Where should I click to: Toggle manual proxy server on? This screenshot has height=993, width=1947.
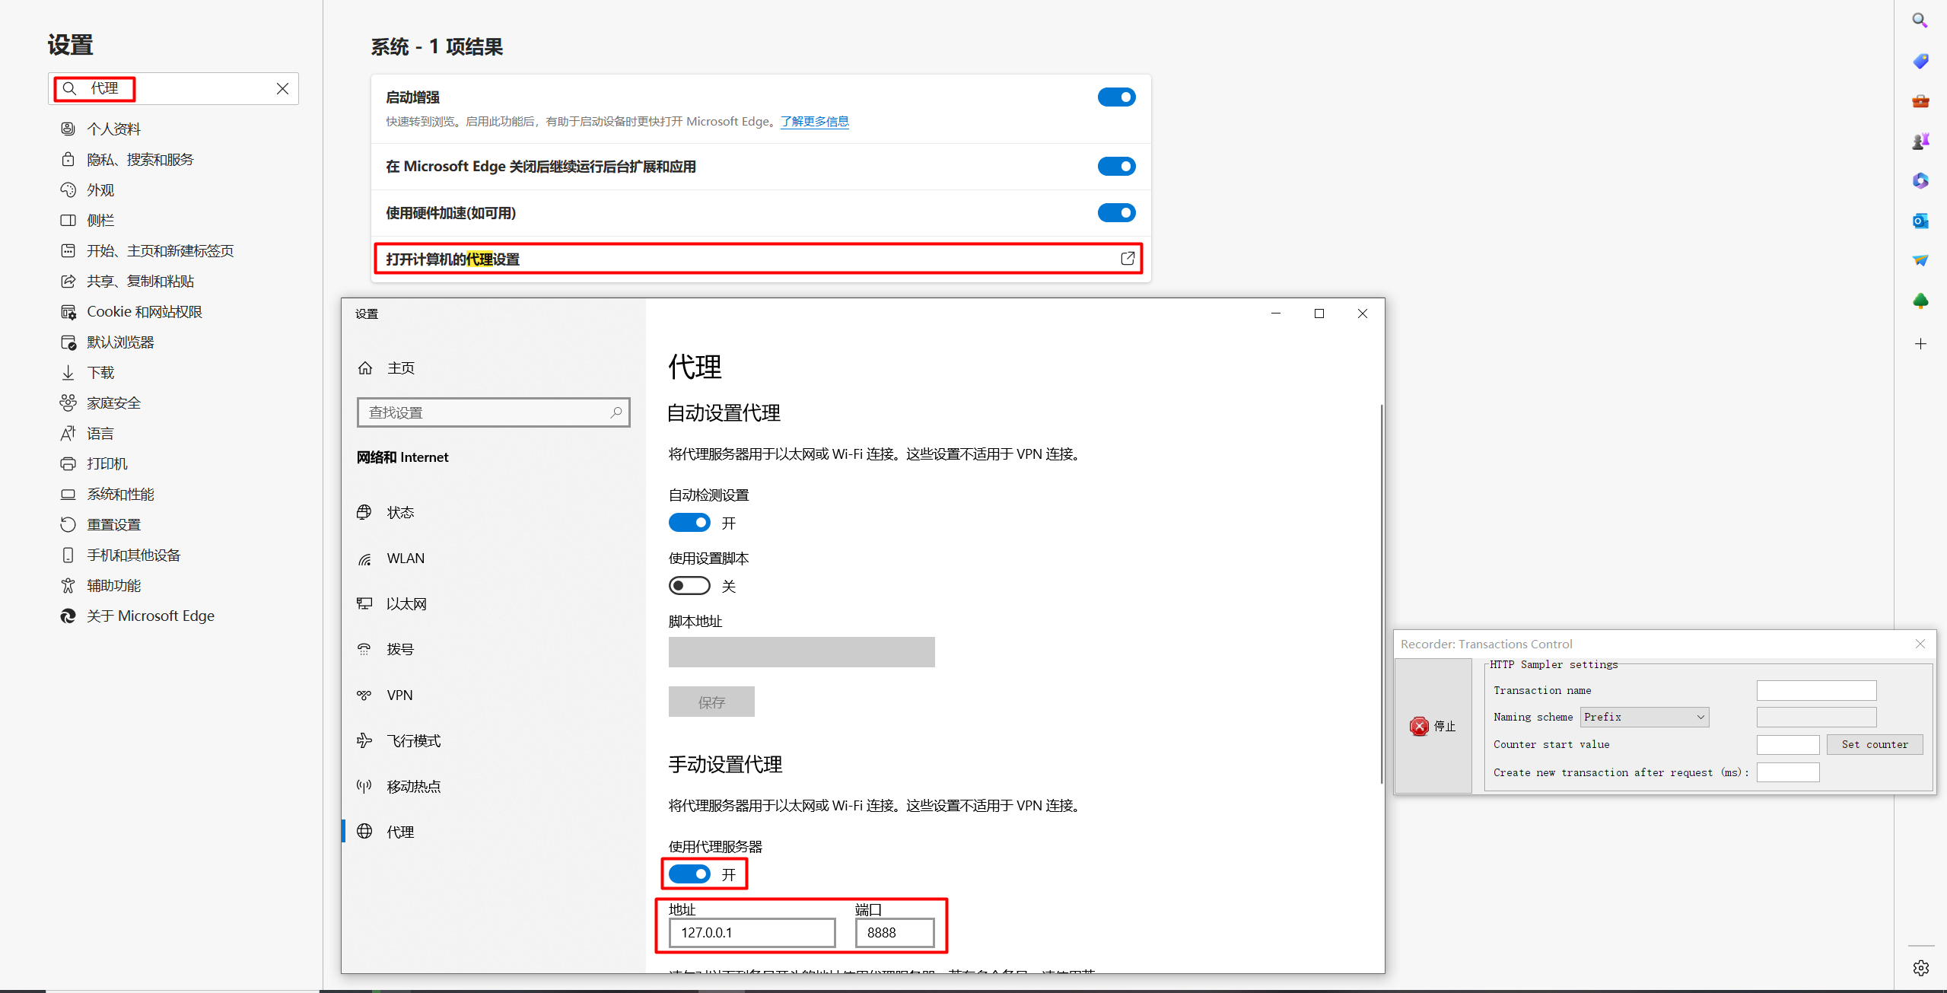tap(692, 874)
